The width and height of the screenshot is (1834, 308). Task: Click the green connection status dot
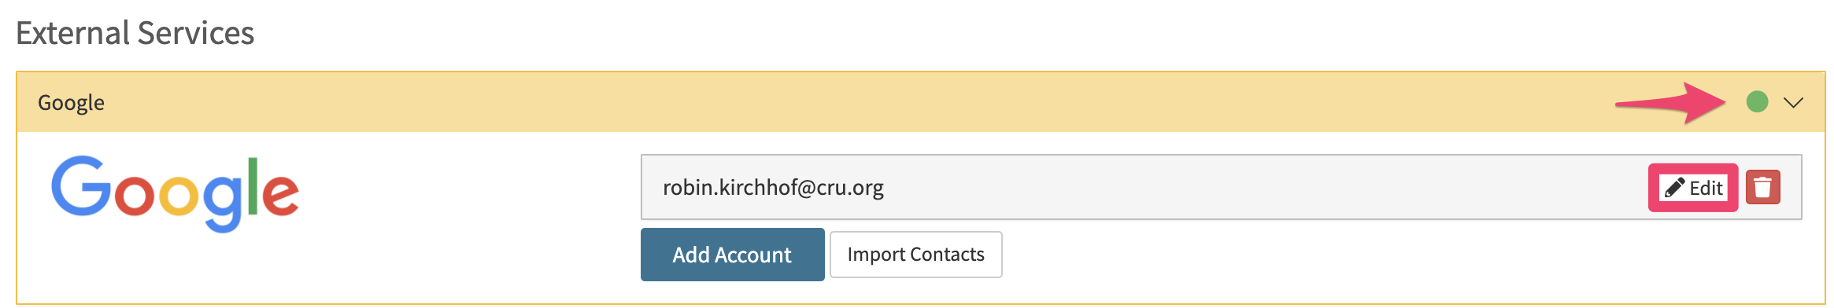tap(1757, 102)
